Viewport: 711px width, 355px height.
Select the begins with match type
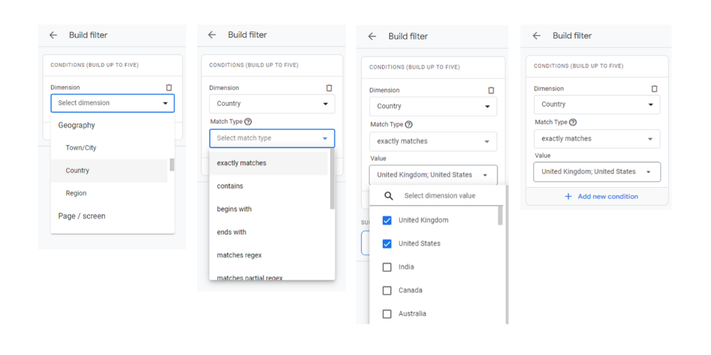[x=268, y=209]
